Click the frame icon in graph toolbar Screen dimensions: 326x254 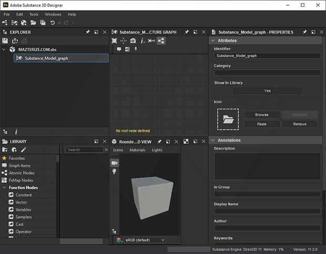pos(127,49)
